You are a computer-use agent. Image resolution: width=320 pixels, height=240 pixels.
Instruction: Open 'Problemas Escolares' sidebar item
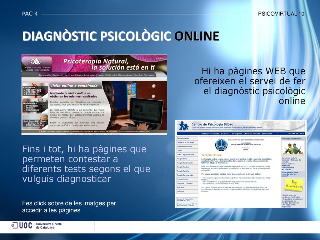pos(187,147)
